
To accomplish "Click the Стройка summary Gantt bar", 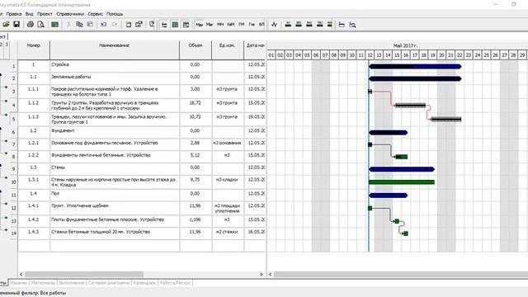I will point(415,67).
